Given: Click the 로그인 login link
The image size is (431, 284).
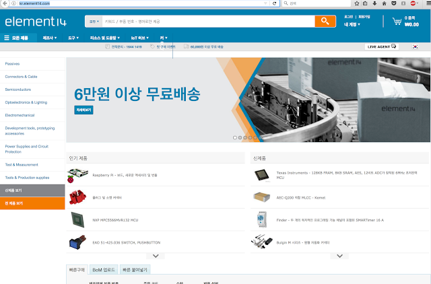Looking at the screenshot, I should 348,17.
